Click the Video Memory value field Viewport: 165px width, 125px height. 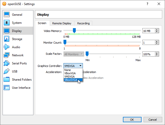click(x=148, y=31)
